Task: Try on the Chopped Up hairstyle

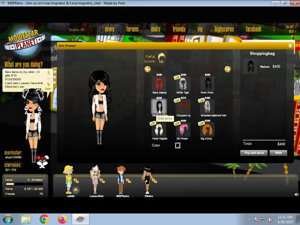Action: pyautogui.click(x=183, y=107)
